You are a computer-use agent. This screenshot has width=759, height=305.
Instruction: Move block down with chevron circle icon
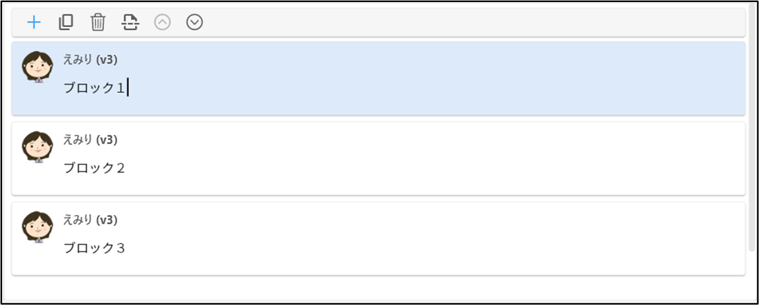(x=195, y=22)
